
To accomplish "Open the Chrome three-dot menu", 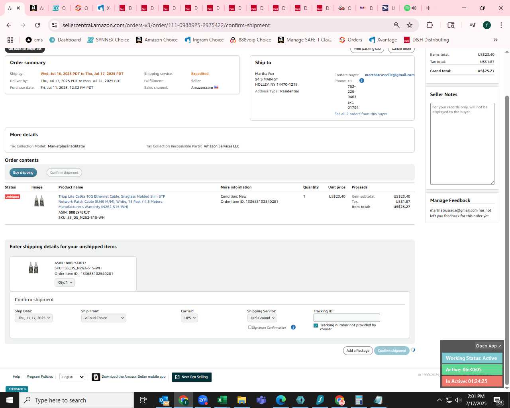I will pos(501,25).
